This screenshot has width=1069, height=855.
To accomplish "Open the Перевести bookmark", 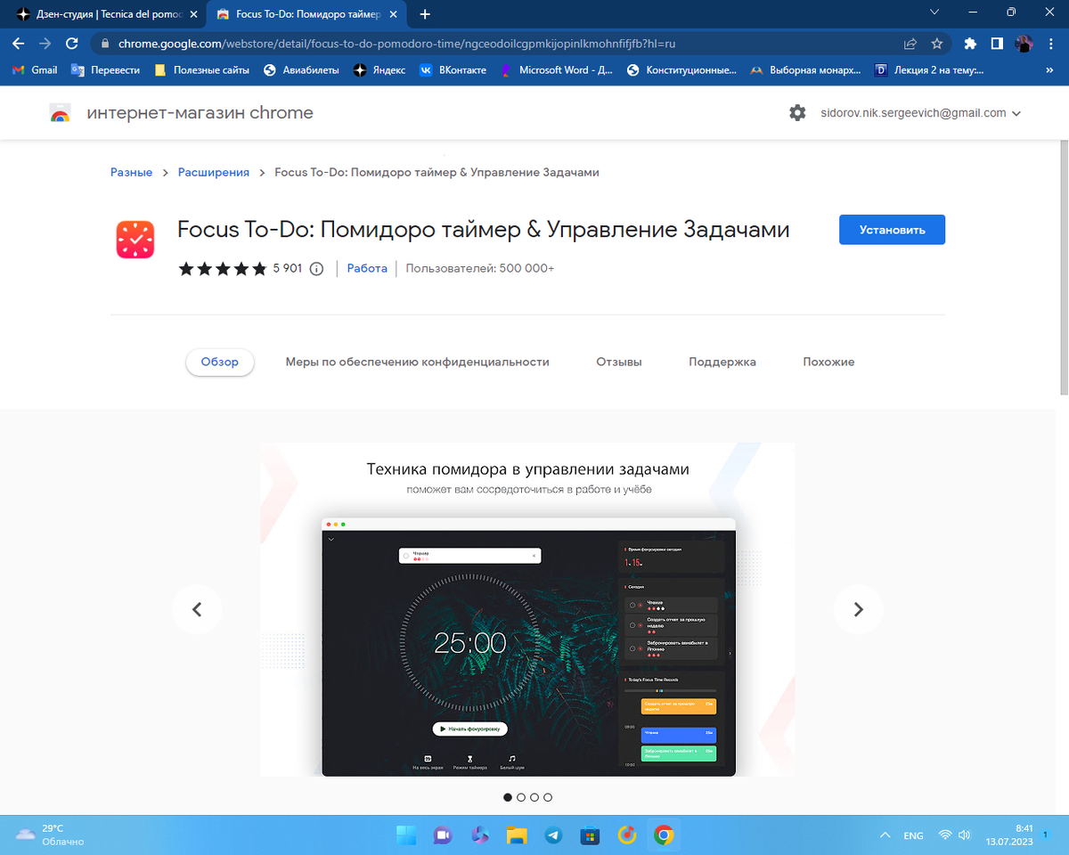I will coord(105,69).
